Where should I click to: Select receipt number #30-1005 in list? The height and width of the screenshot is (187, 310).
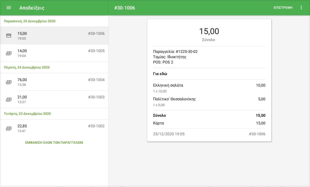point(96,51)
